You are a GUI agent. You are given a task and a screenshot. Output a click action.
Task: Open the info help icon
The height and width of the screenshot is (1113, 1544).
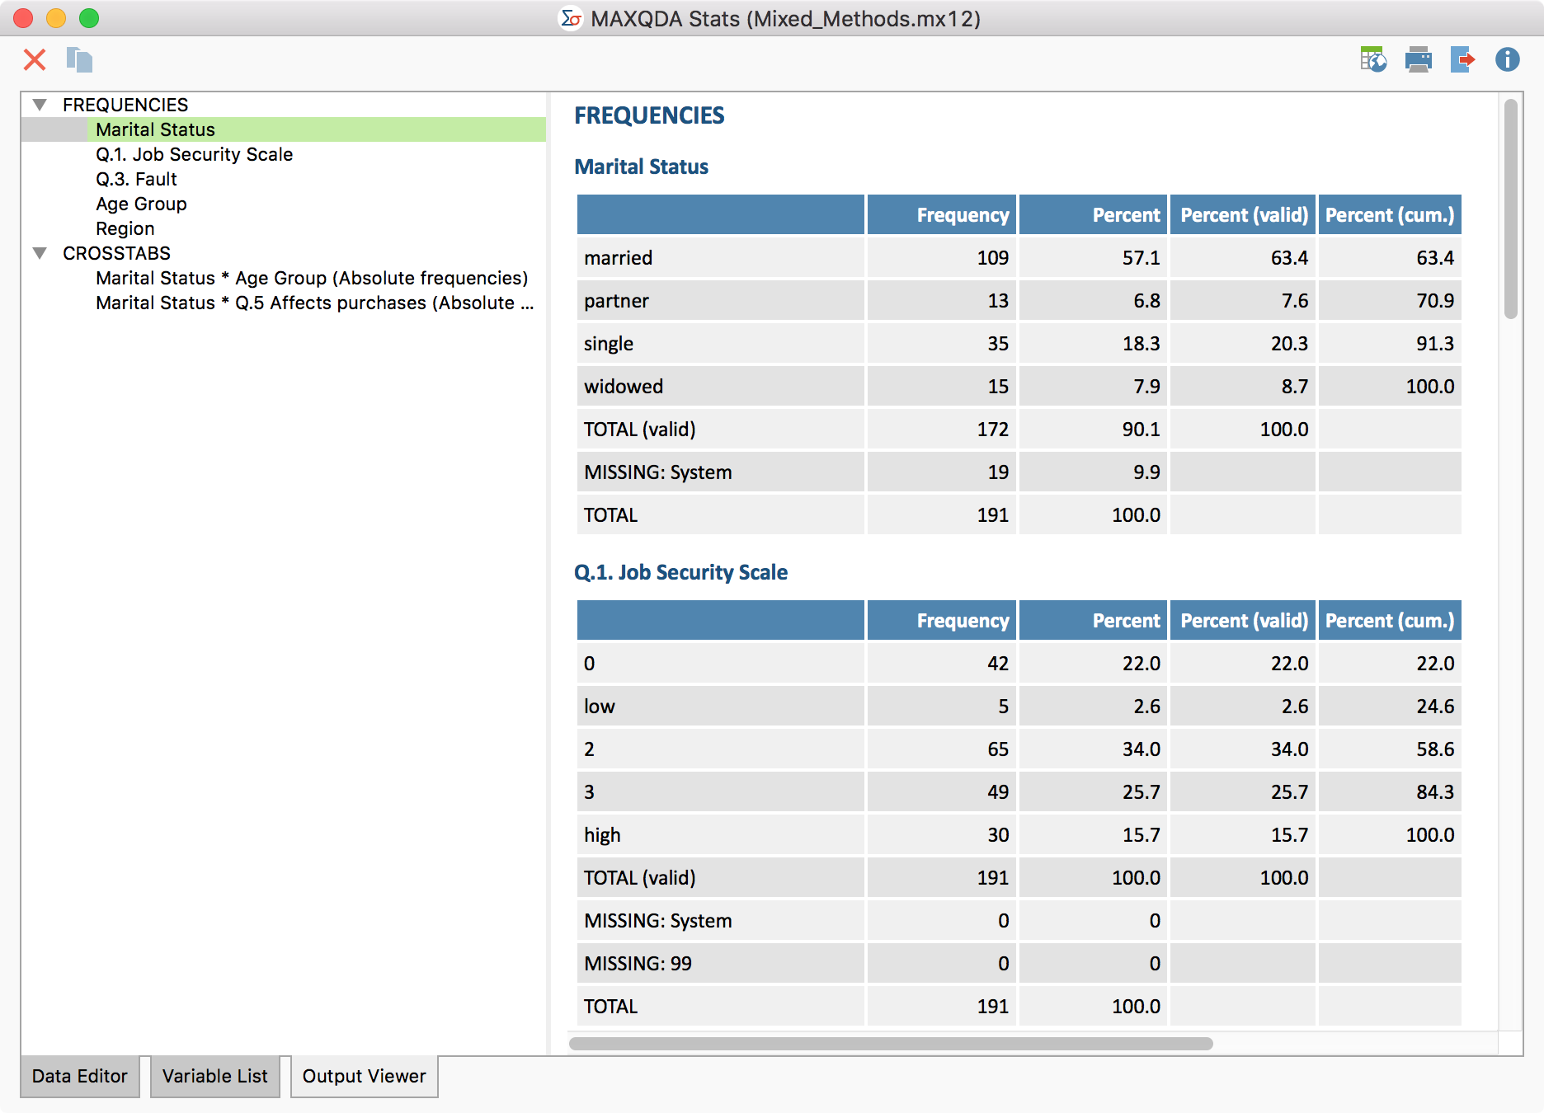[x=1507, y=59]
